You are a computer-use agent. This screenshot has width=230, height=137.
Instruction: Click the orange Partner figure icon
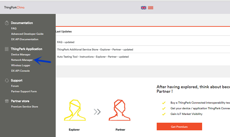click(119, 110)
